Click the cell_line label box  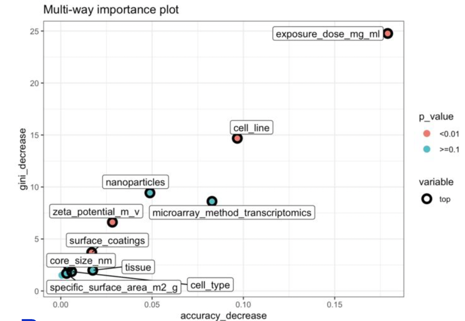click(x=251, y=128)
